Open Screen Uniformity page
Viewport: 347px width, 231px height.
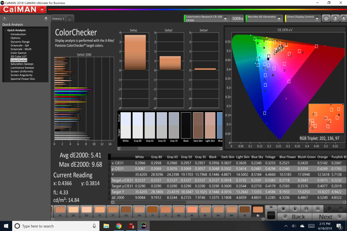22,72
